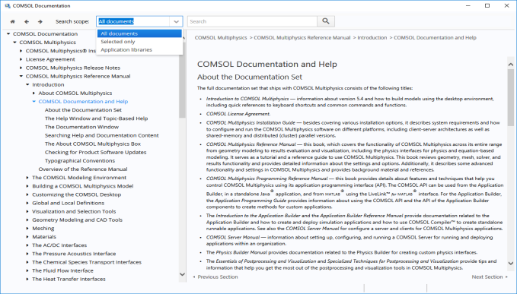Click the magnifying glass search button
This screenshot has height=294, width=517.
coord(326,21)
